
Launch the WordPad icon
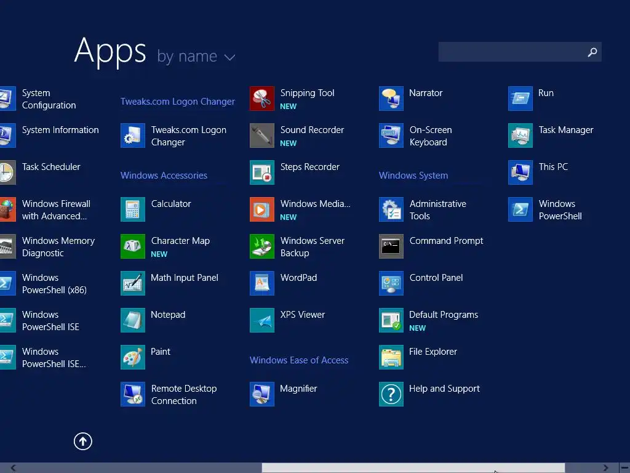point(262,283)
